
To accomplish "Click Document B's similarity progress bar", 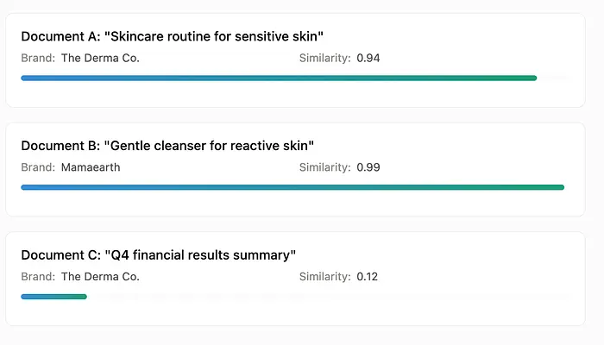I will coord(293,187).
